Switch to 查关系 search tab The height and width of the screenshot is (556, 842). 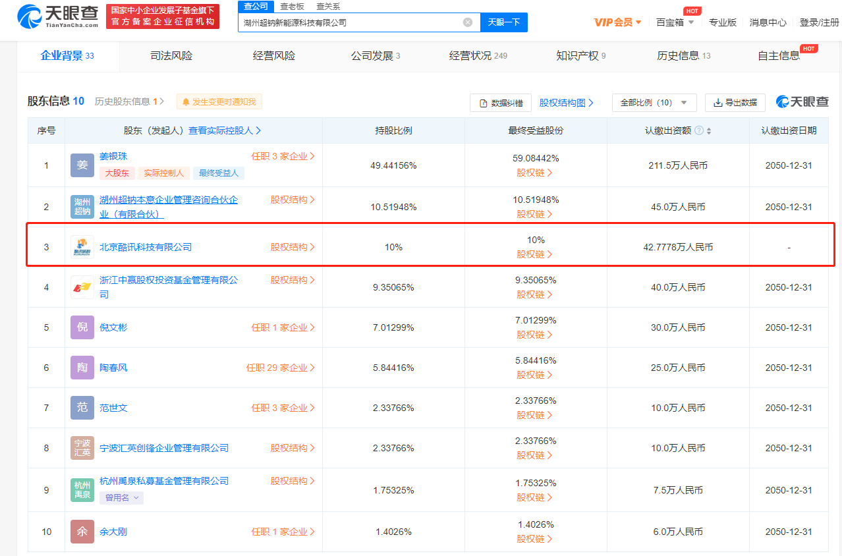tap(328, 6)
